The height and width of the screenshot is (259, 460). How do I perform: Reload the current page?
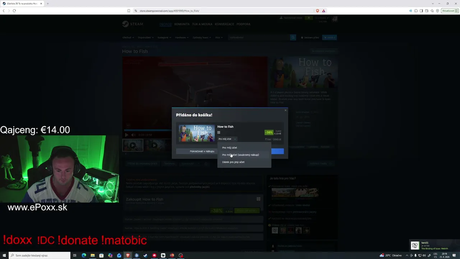point(14,11)
